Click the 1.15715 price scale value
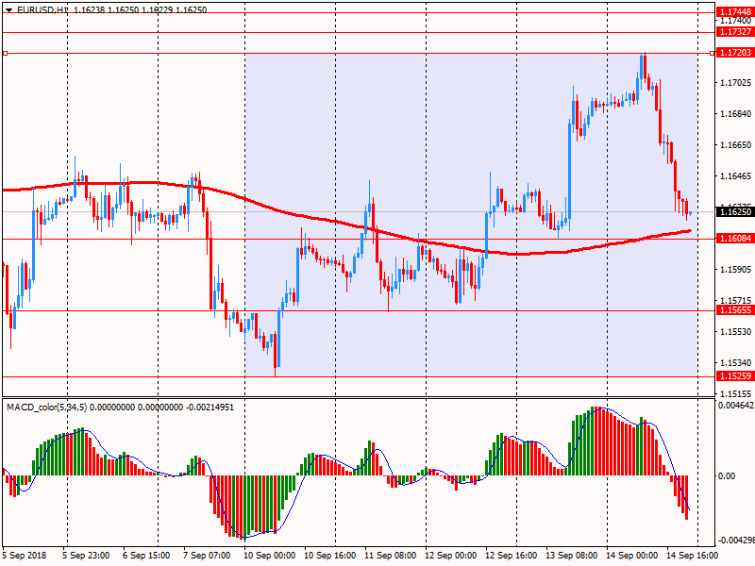755x566 pixels. (735, 301)
